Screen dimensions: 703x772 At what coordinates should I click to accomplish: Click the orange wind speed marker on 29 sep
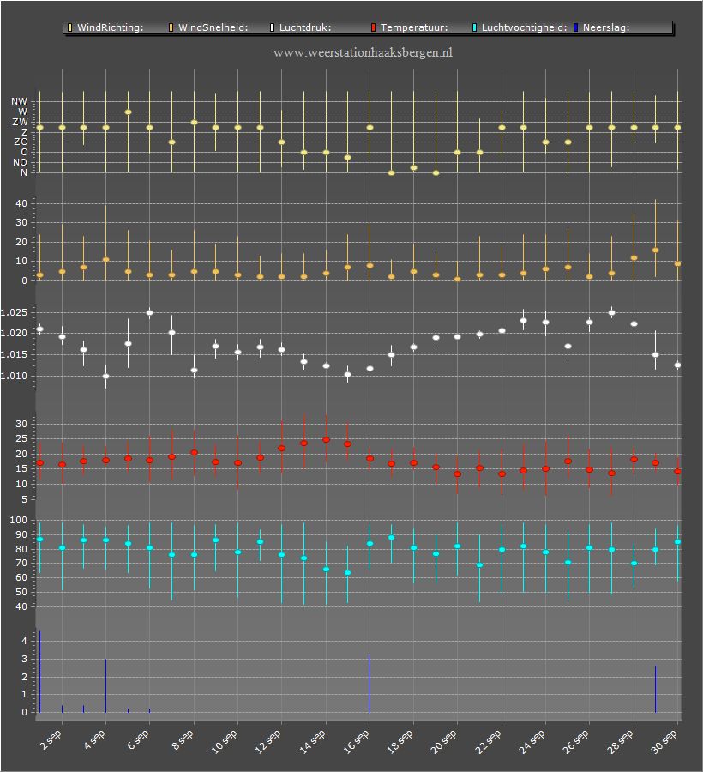655,250
